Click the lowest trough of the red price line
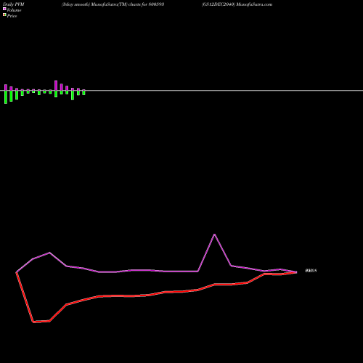Image resolution: width=363 pixels, height=363 pixels. 33,322
